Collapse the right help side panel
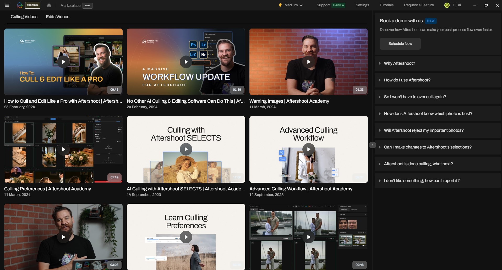502x270 pixels. pos(372,145)
